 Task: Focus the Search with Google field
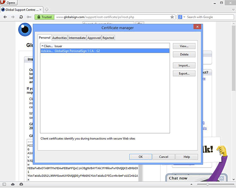pos(210,17)
